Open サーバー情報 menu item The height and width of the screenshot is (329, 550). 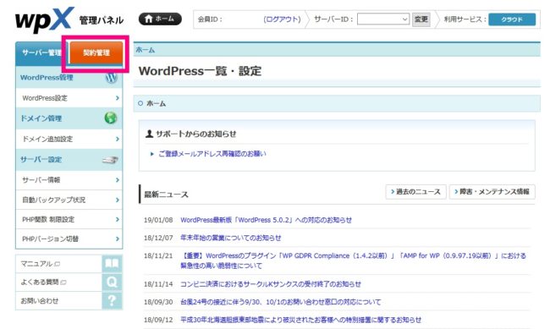(x=69, y=180)
